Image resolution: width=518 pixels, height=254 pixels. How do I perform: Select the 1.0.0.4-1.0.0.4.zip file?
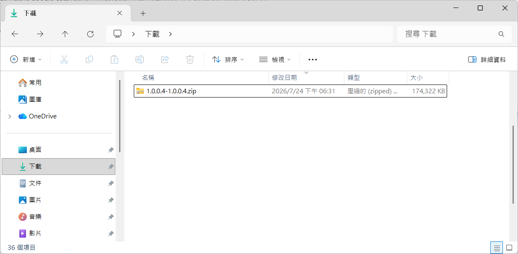point(290,91)
